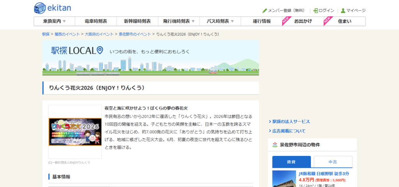The width and height of the screenshot is (399, 187).
Task: Click the pencil icon for member registration
Action: [265, 11]
